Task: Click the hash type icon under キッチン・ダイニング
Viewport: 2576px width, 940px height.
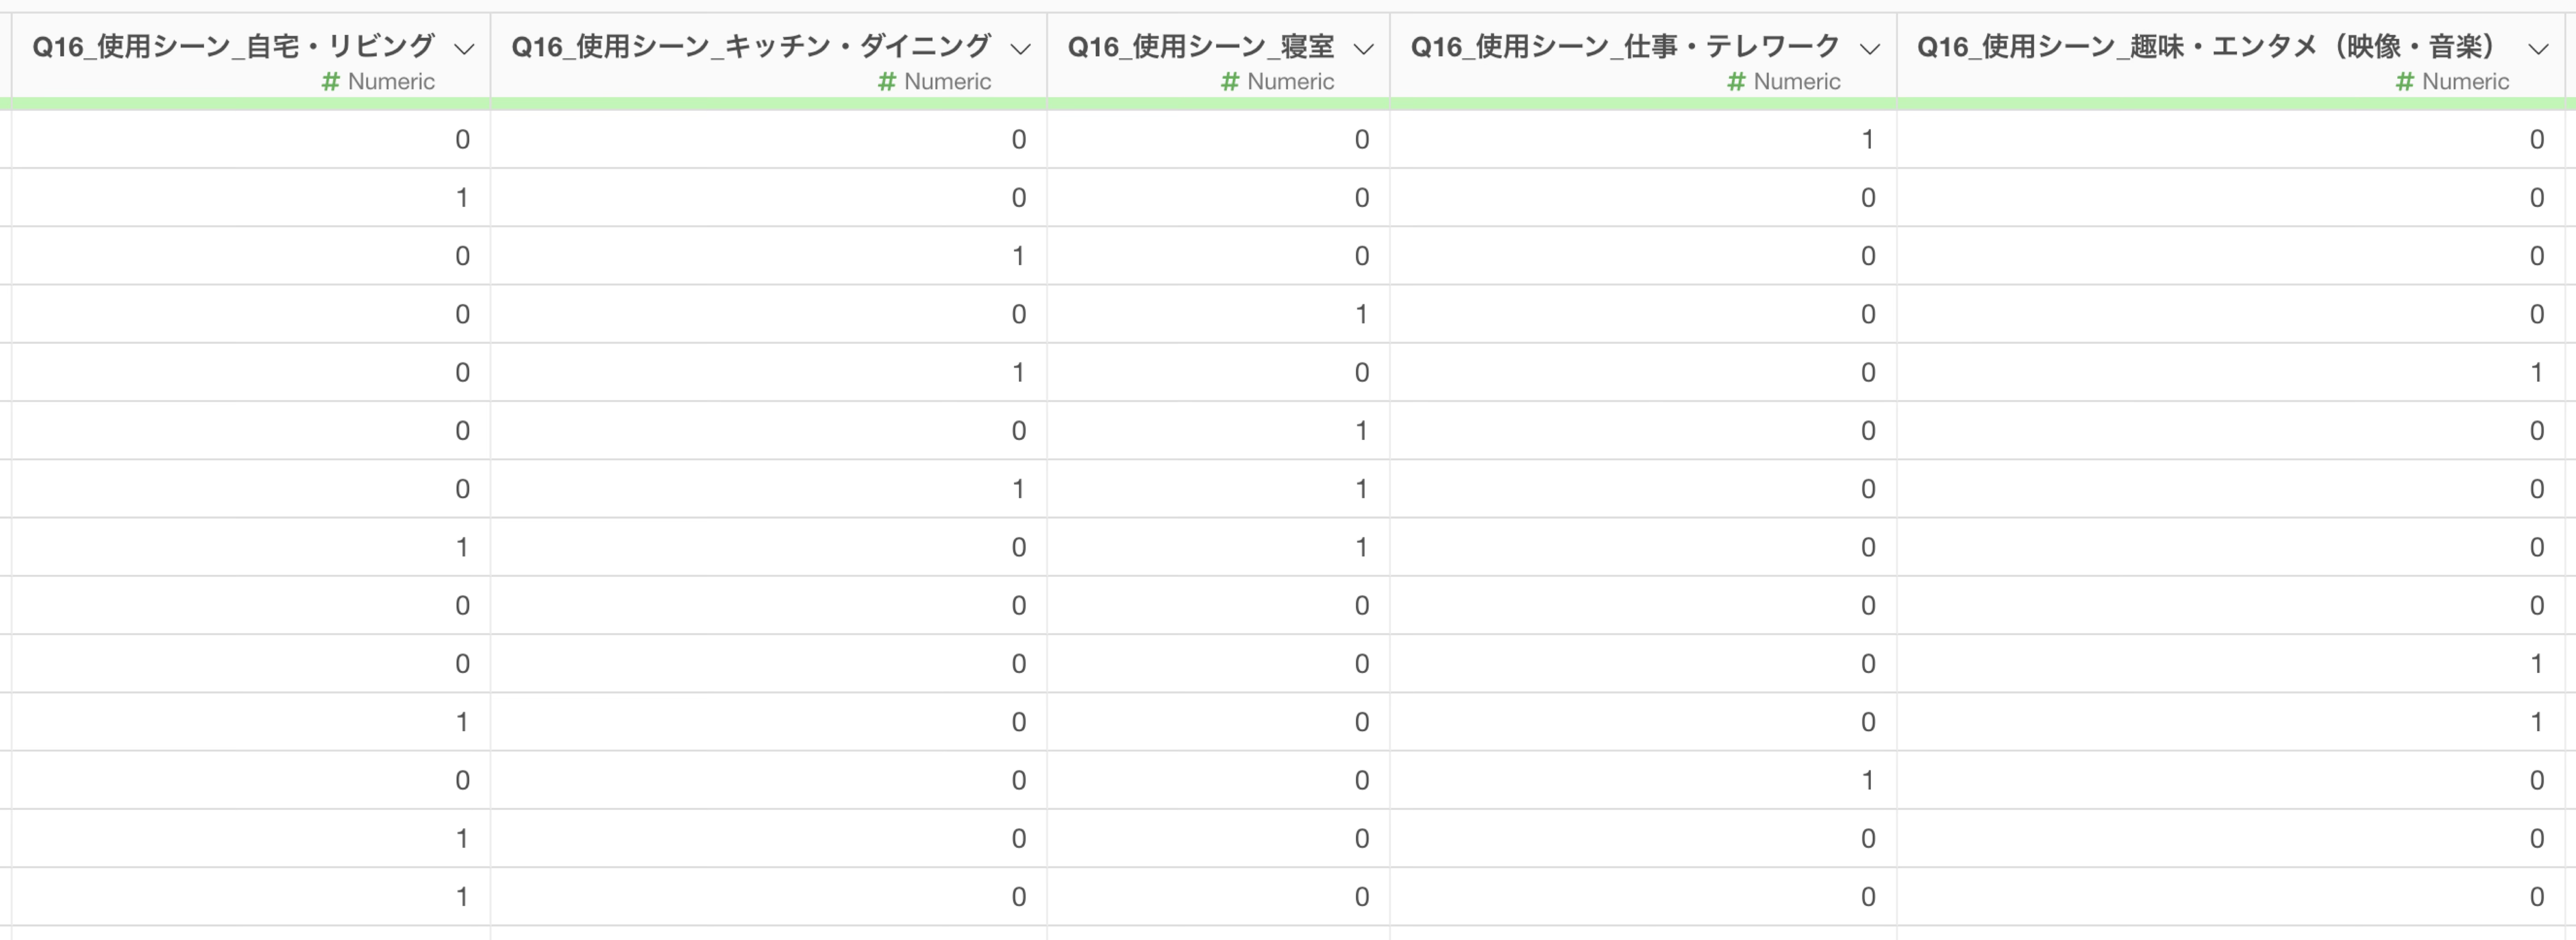Action: pyautogui.click(x=886, y=82)
